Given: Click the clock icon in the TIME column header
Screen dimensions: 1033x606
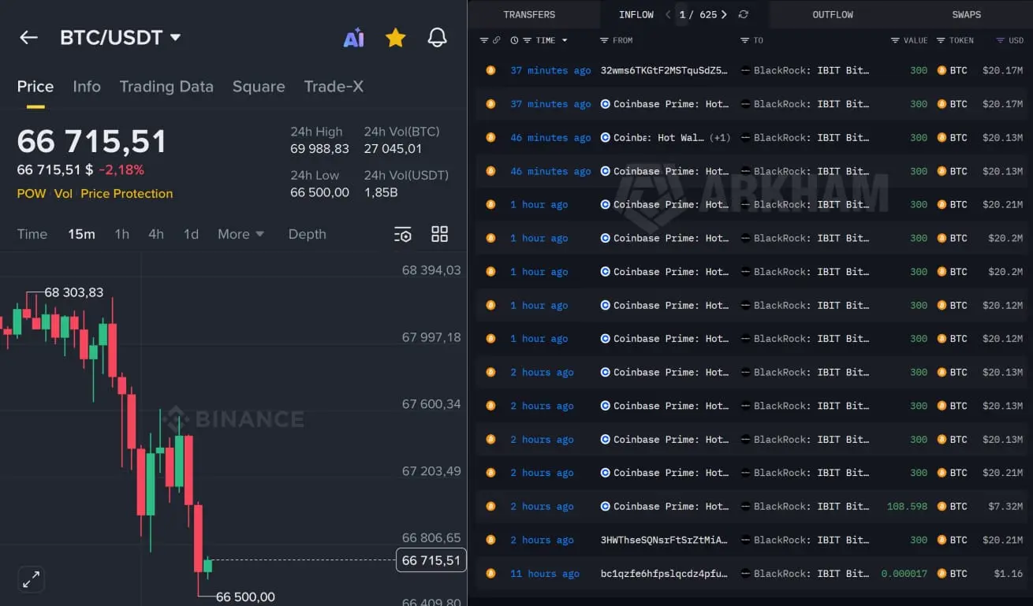Looking at the screenshot, I should pos(514,40).
